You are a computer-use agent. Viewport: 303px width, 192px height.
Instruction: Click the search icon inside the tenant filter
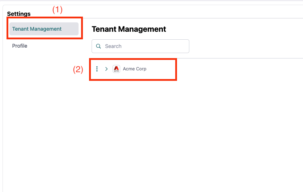pyautogui.click(x=98, y=46)
